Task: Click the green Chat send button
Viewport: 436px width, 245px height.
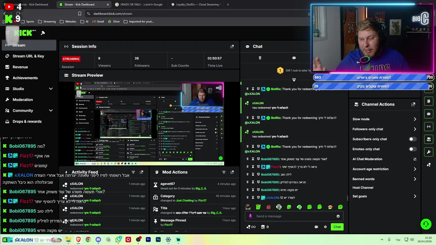Action: point(337,227)
